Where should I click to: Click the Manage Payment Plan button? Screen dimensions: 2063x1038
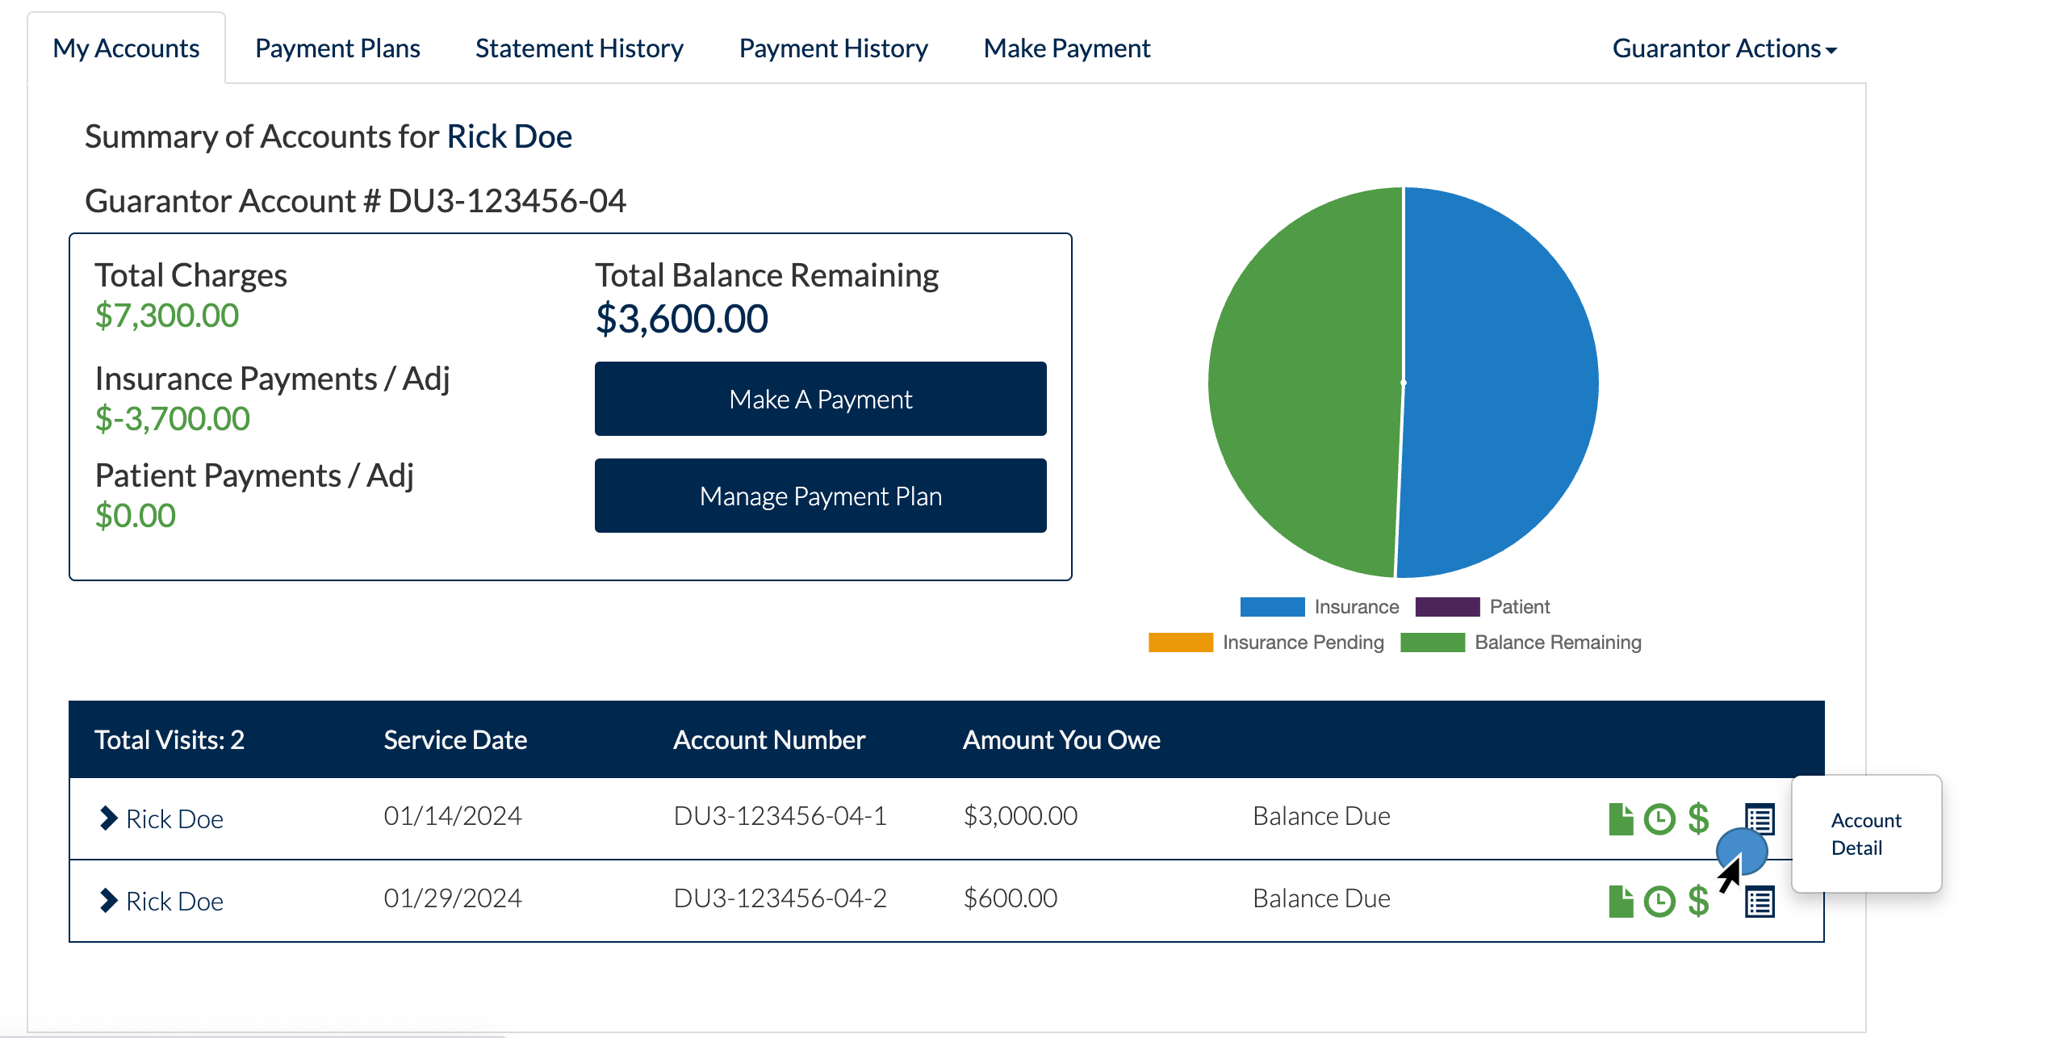(x=820, y=496)
